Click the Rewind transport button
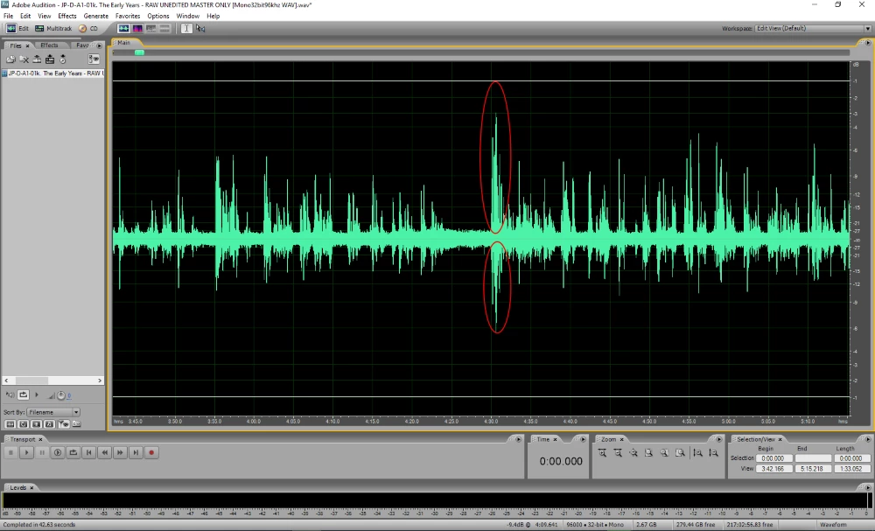The image size is (875, 531). pos(104,453)
